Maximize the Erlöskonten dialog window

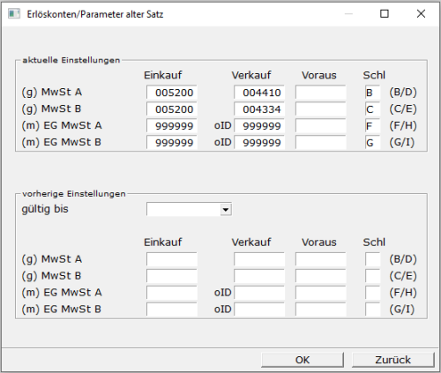tap(385, 13)
